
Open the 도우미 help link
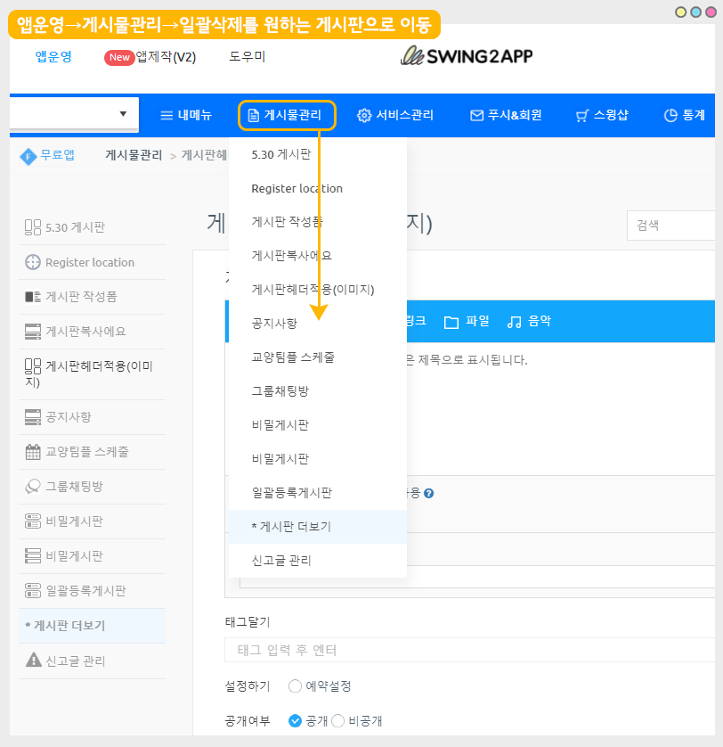point(247,57)
